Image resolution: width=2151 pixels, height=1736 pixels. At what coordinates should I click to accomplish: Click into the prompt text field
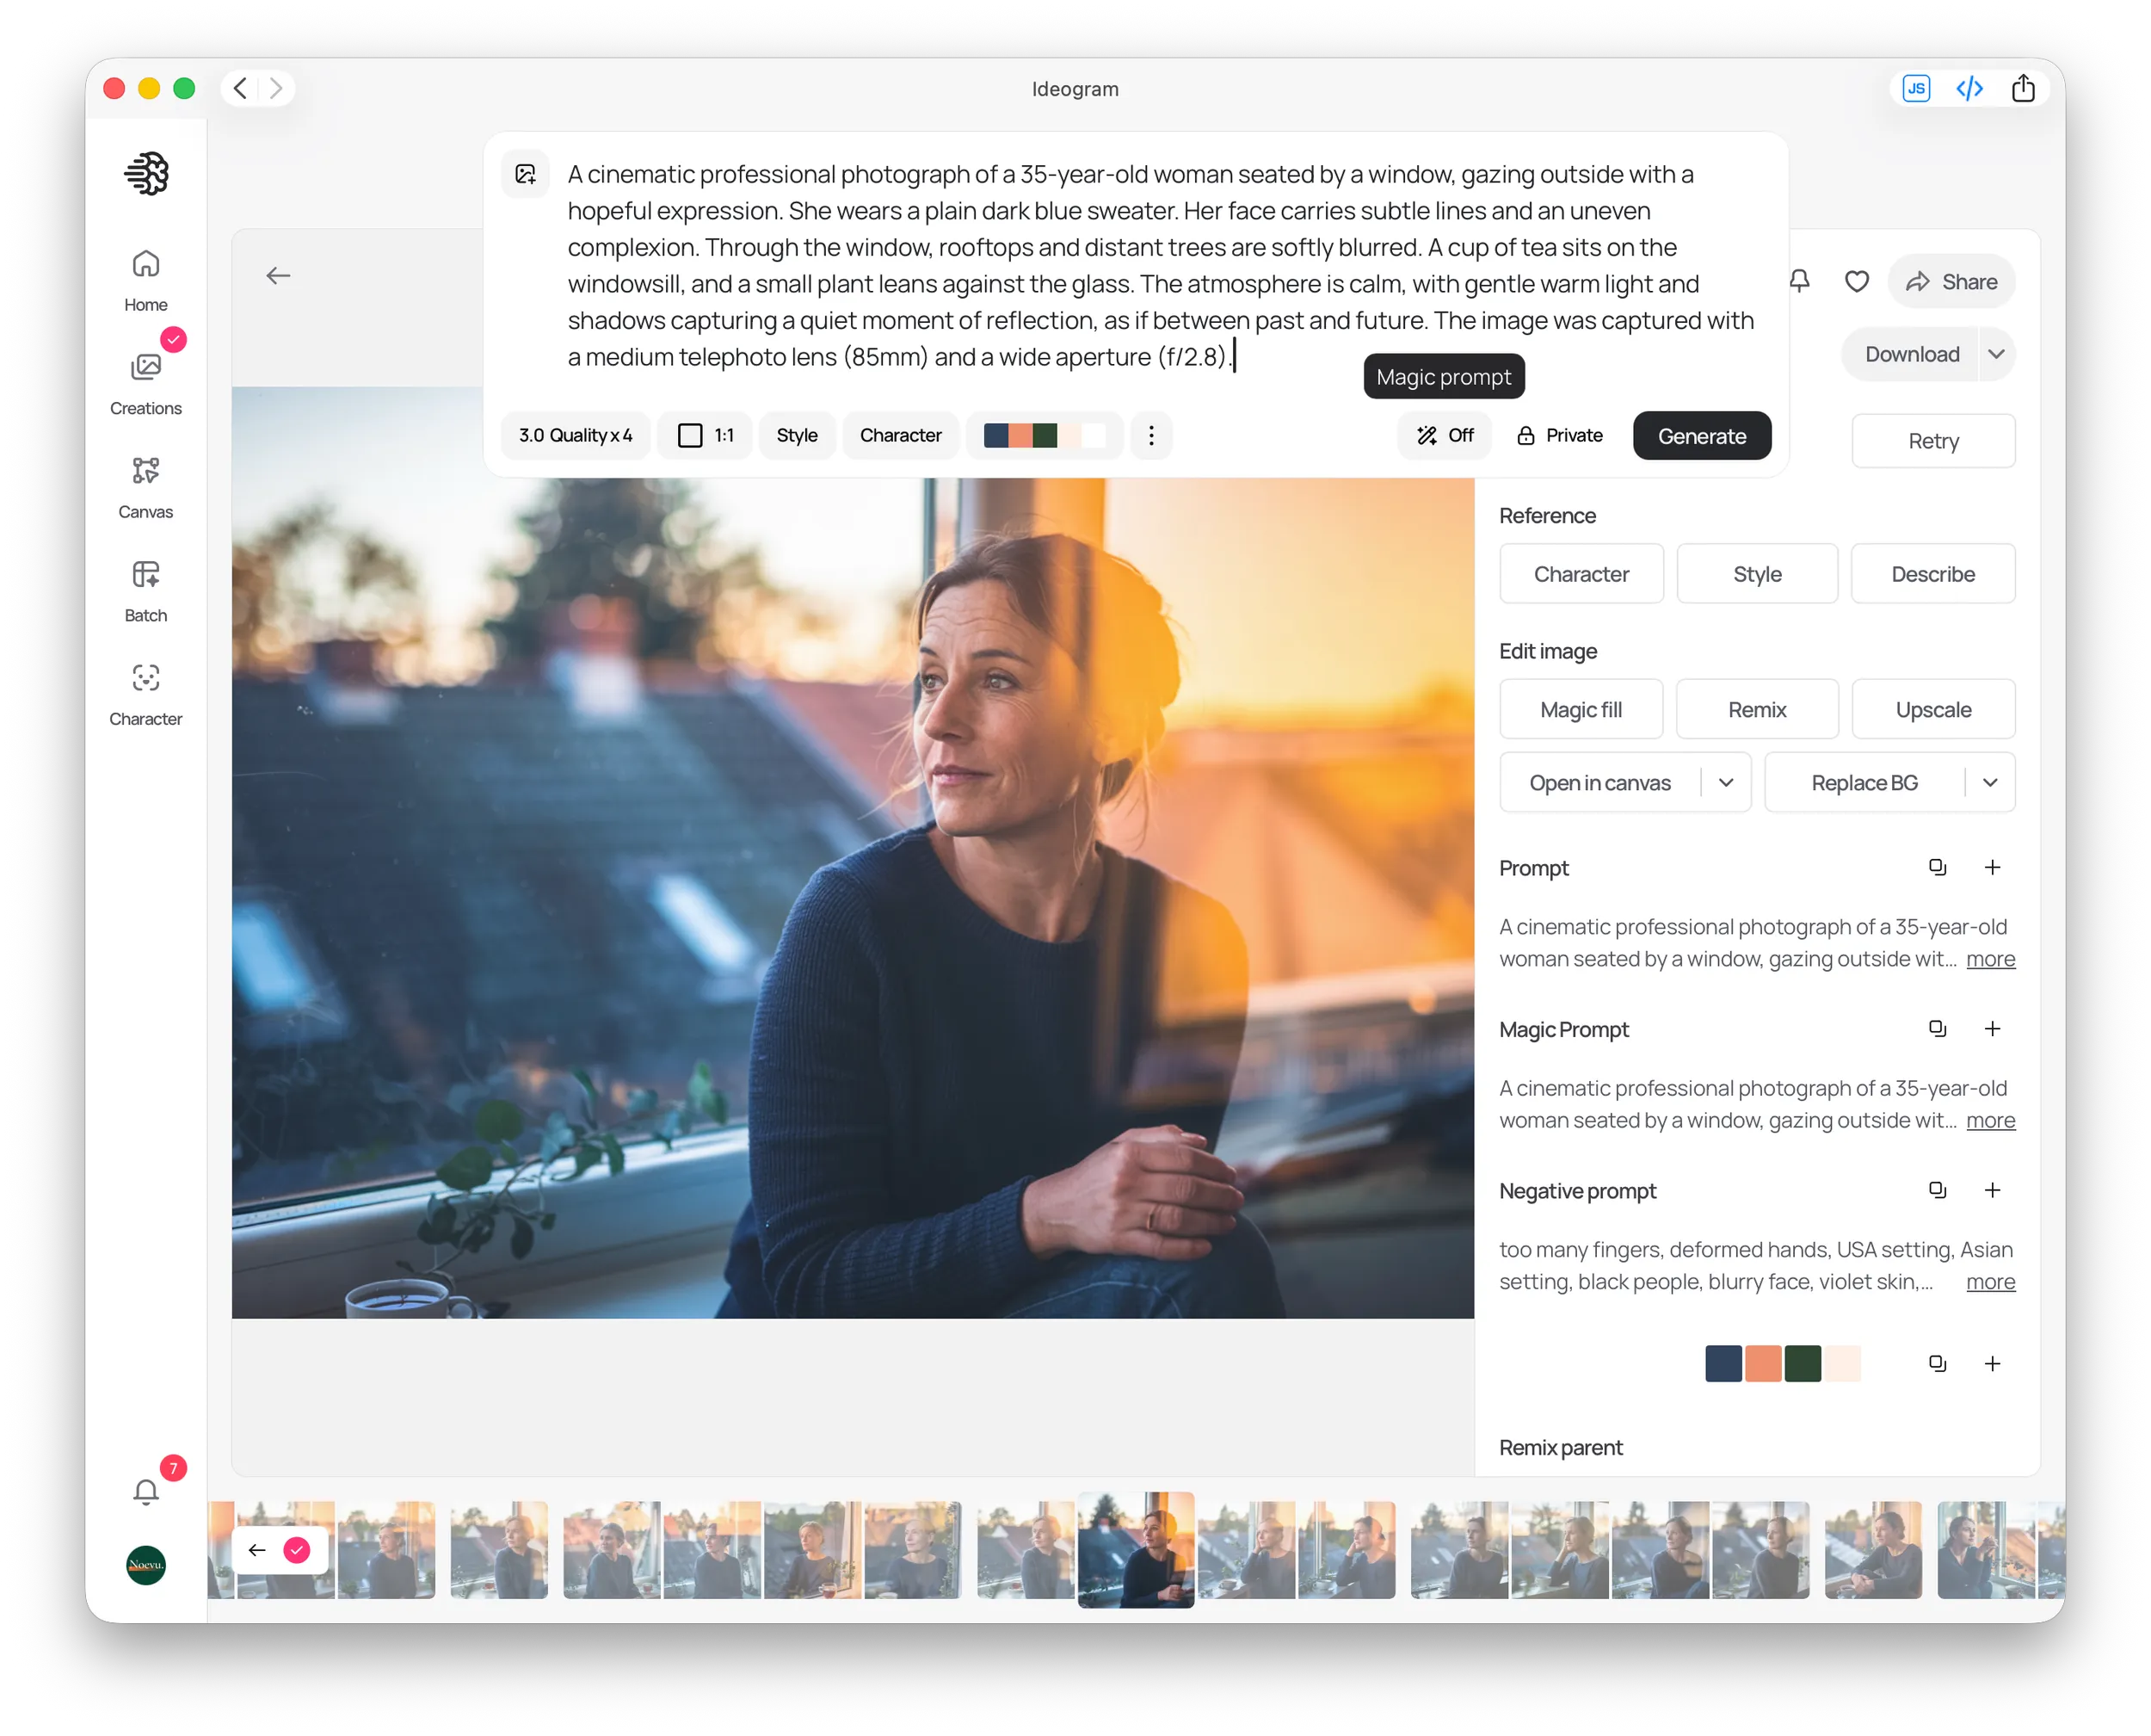click(1160, 265)
